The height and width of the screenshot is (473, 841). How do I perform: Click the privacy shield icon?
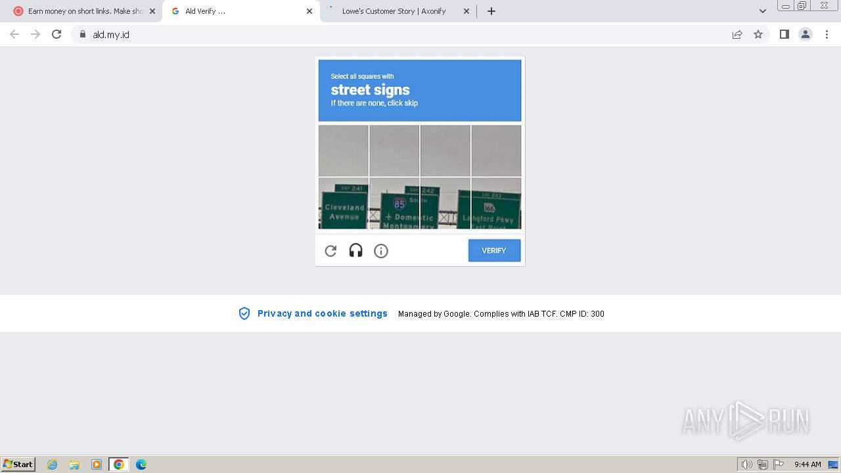244,313
